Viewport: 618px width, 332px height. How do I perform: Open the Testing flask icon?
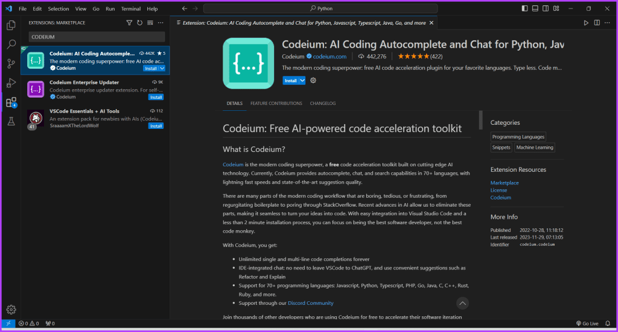(x=11, y=121)
